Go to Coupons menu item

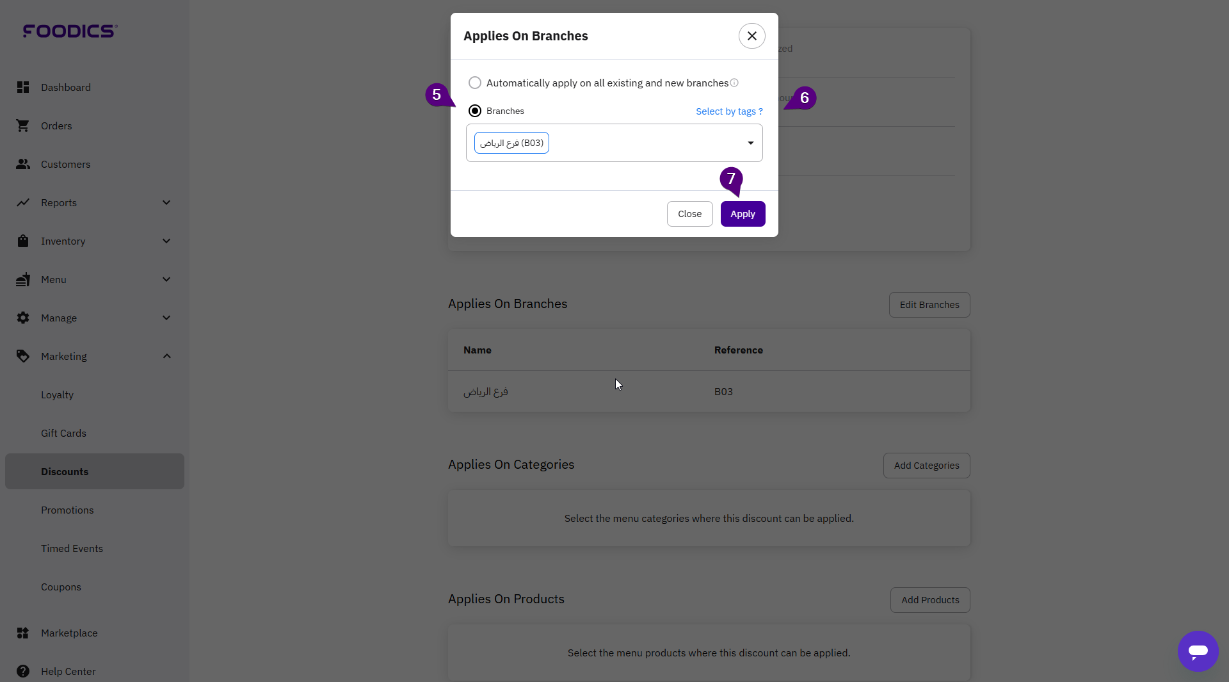(61, 587)
